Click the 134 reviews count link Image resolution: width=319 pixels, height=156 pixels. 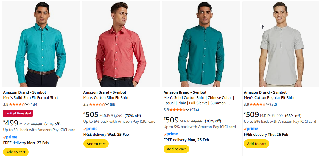point(34,104)
